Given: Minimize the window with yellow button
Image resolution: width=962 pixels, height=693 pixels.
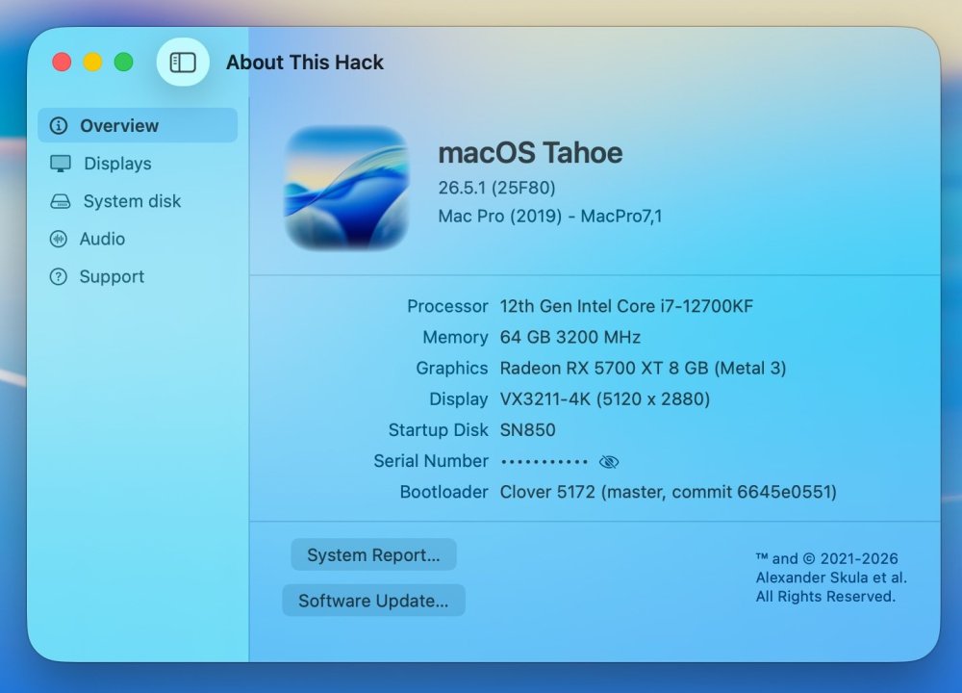Looking at the screenshot, I should tap(92, 62).
